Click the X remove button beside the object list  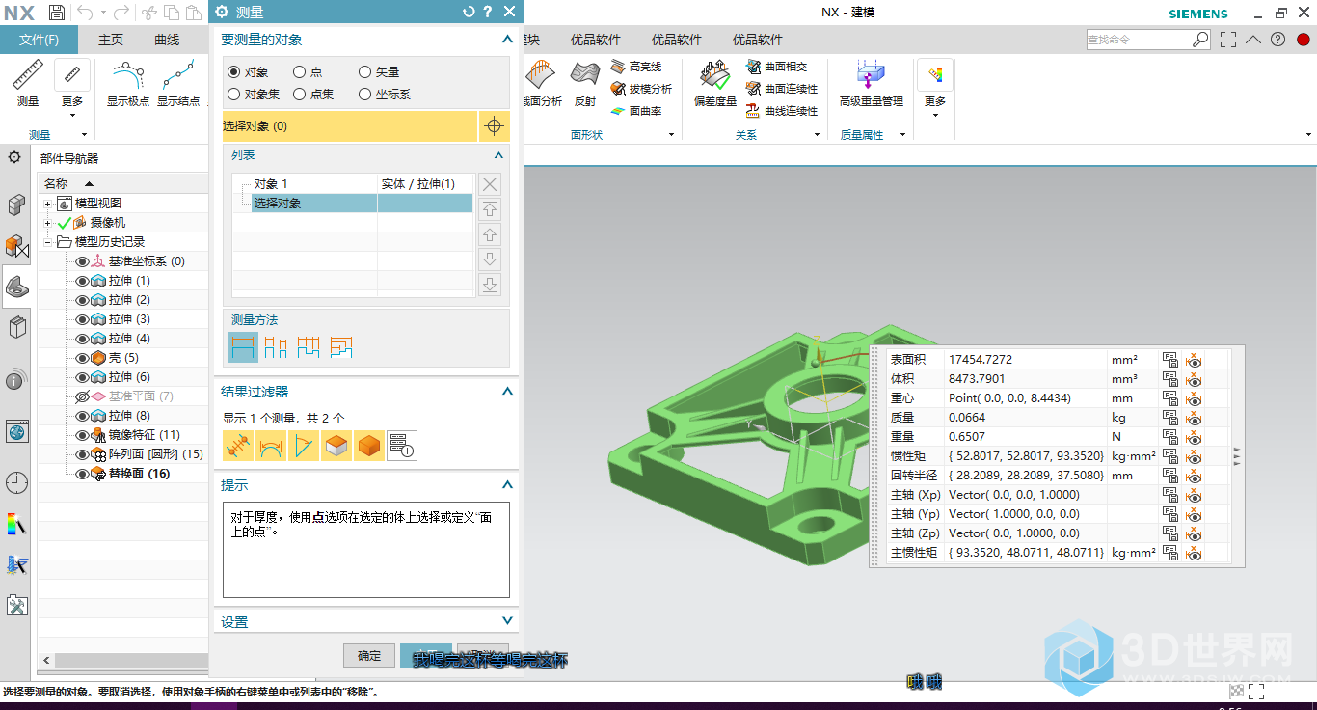(x=490, y=184)
